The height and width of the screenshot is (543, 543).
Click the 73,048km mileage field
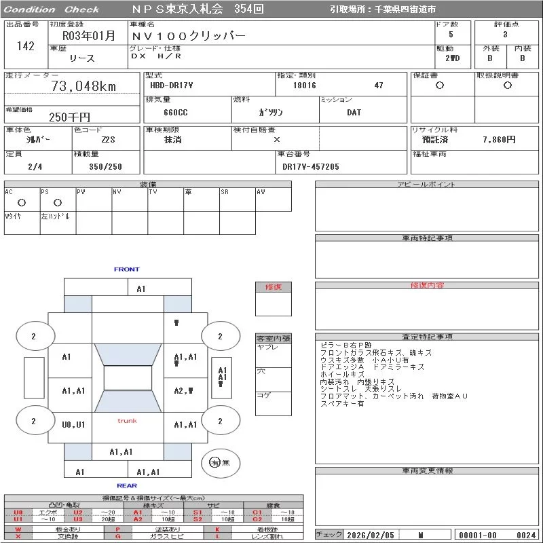83,86
